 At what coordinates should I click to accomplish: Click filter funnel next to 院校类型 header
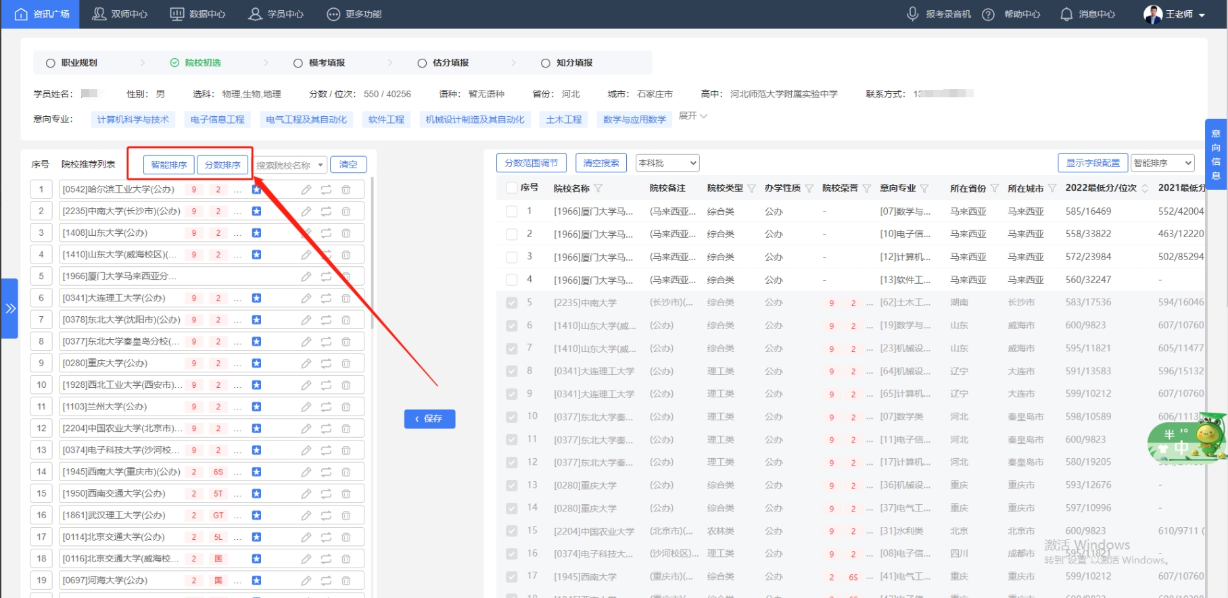(x=751, y=188)
